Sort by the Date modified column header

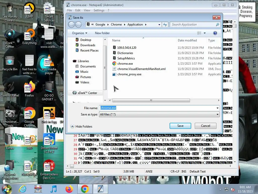[191, 40]
